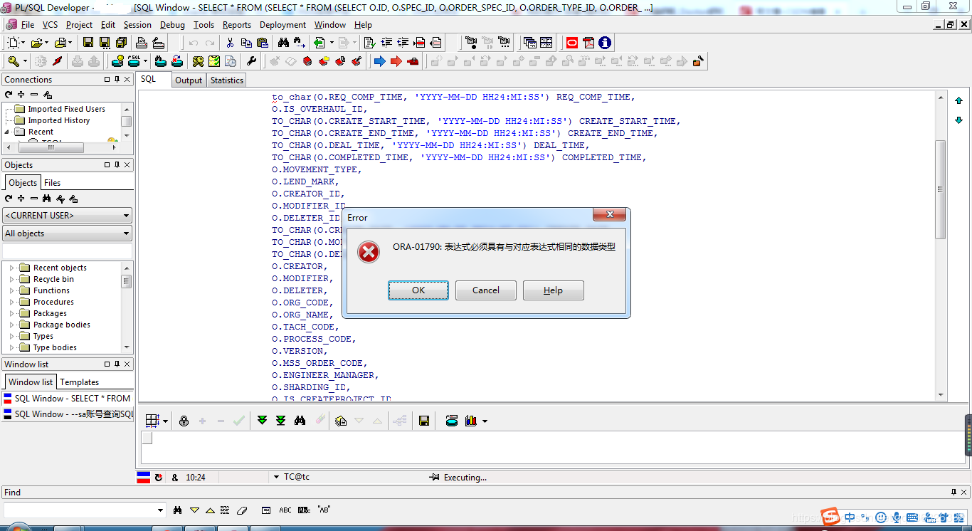
Task: Open Find dialog using the binoculars icon
Action: pyautogui.click(x=282, y=43)
